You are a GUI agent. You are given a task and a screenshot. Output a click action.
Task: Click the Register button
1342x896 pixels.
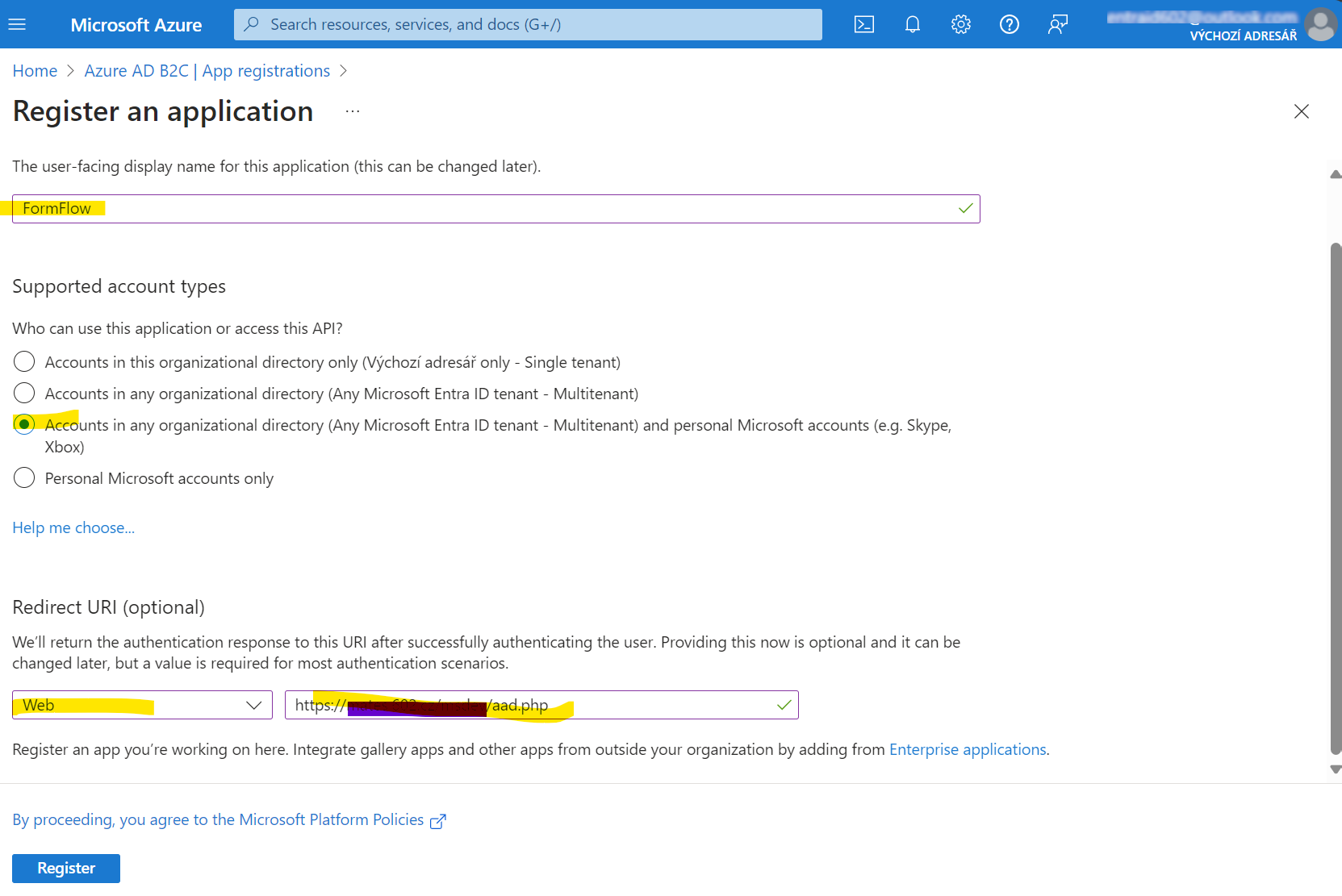tap(66, 868)
